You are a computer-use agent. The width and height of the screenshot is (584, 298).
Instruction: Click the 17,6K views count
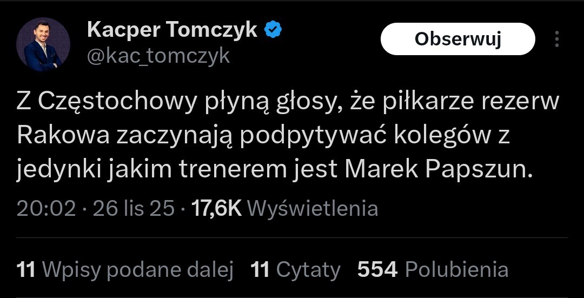point(217,208)
